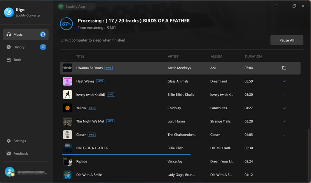Click The Night We Met album cover
Screen dimensions: 311x183
(67, 121)
